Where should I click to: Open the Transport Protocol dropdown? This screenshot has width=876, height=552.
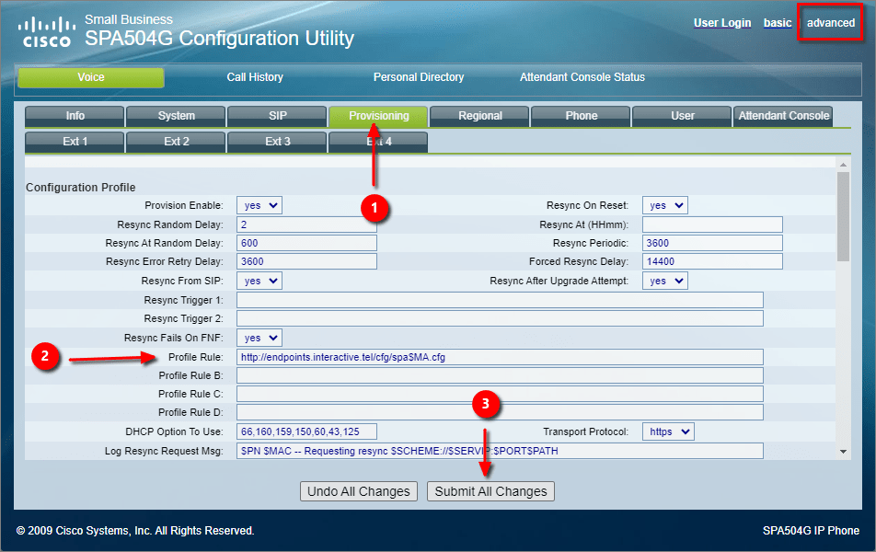pos(667,431)
